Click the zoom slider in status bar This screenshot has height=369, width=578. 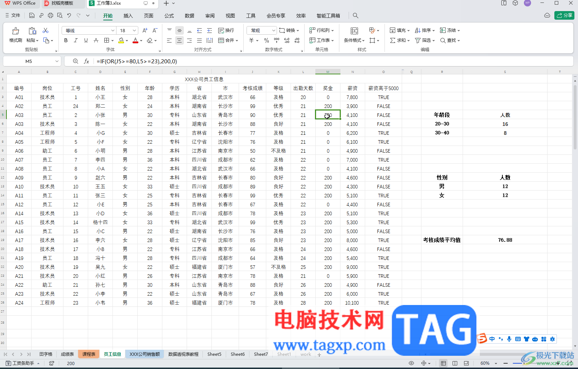(532, 363)
